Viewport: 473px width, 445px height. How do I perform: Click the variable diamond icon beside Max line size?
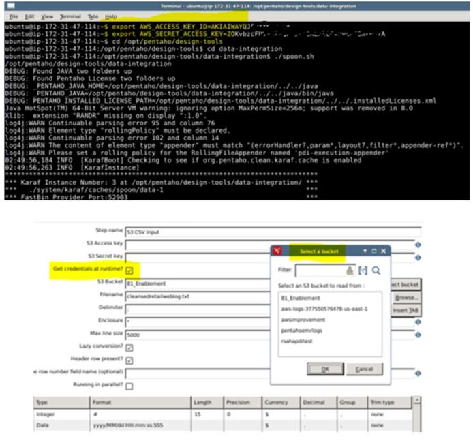[418, 335]
